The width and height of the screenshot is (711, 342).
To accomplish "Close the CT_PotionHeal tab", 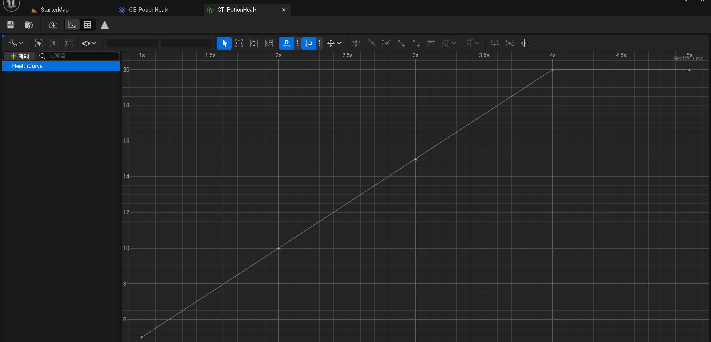I will 284,10.
